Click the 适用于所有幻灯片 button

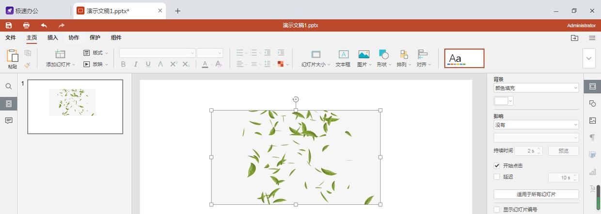[536, 194]
